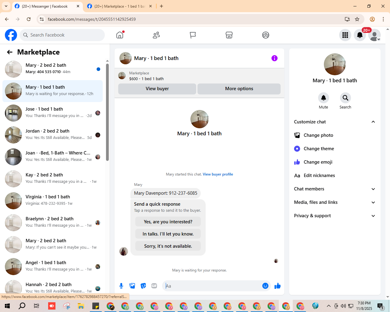Open the Facebook home logo
Image resolution: width=390 pixels, height=312 pixels.
point(11,35)
